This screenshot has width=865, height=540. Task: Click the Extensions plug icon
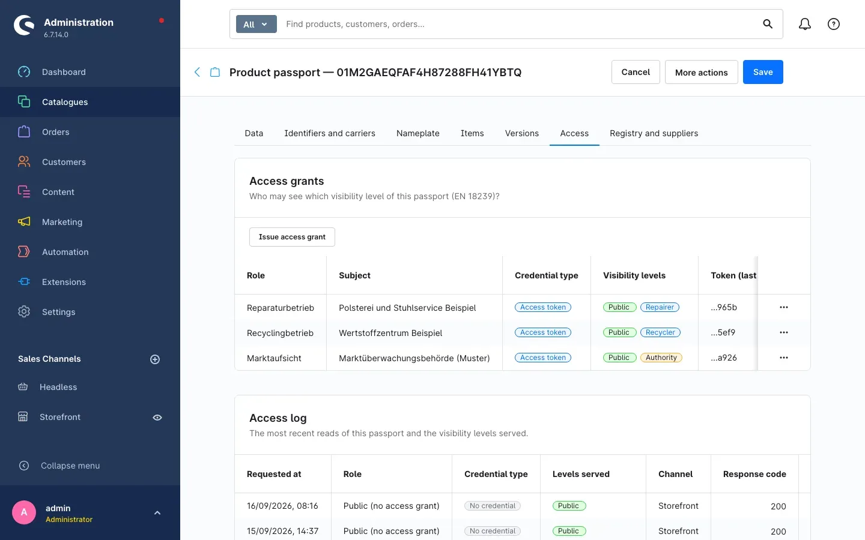(x=24, y=282)
